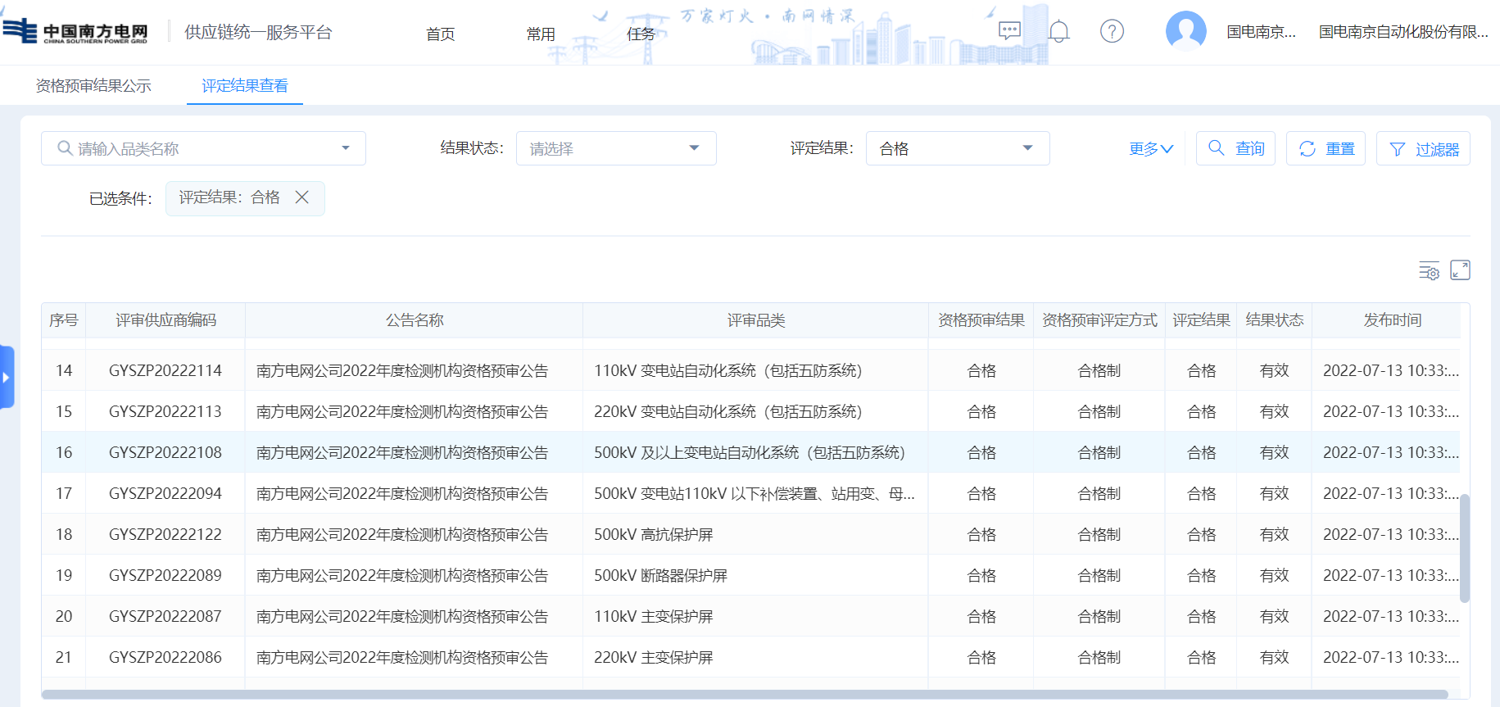
Task: Expand the left side panel handle
Action: coord(7,377)
